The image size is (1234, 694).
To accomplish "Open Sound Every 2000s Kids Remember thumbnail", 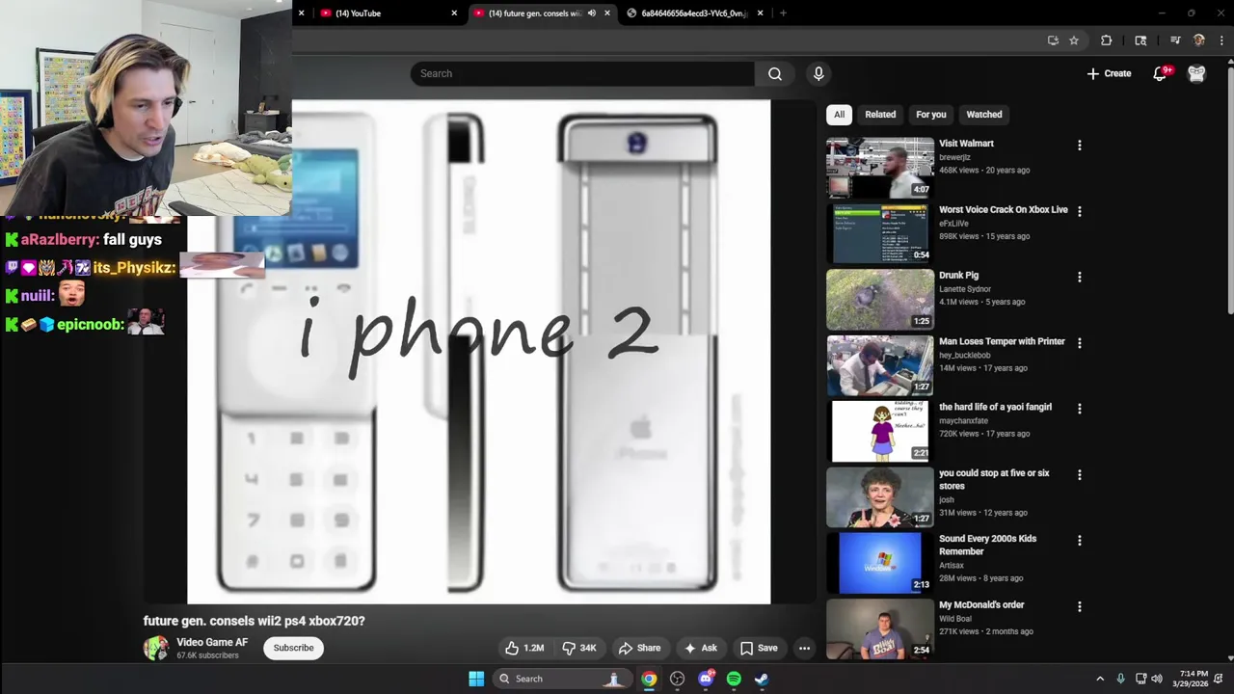I will coord(880,563).
